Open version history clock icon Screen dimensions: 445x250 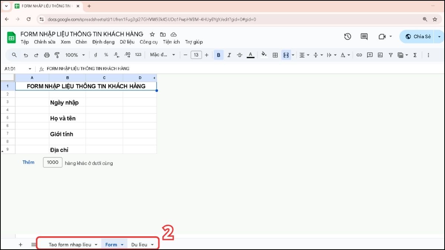347,36
